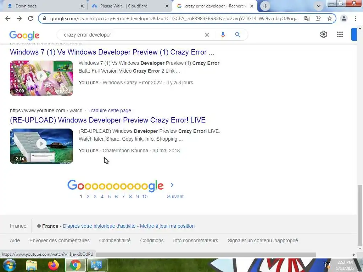
Task: Open the Chrome profile avatar icon
Action: pyautogui.click(x=344, y=18)
